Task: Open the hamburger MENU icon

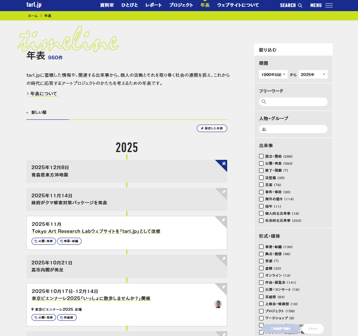Action: click(329, 5)
